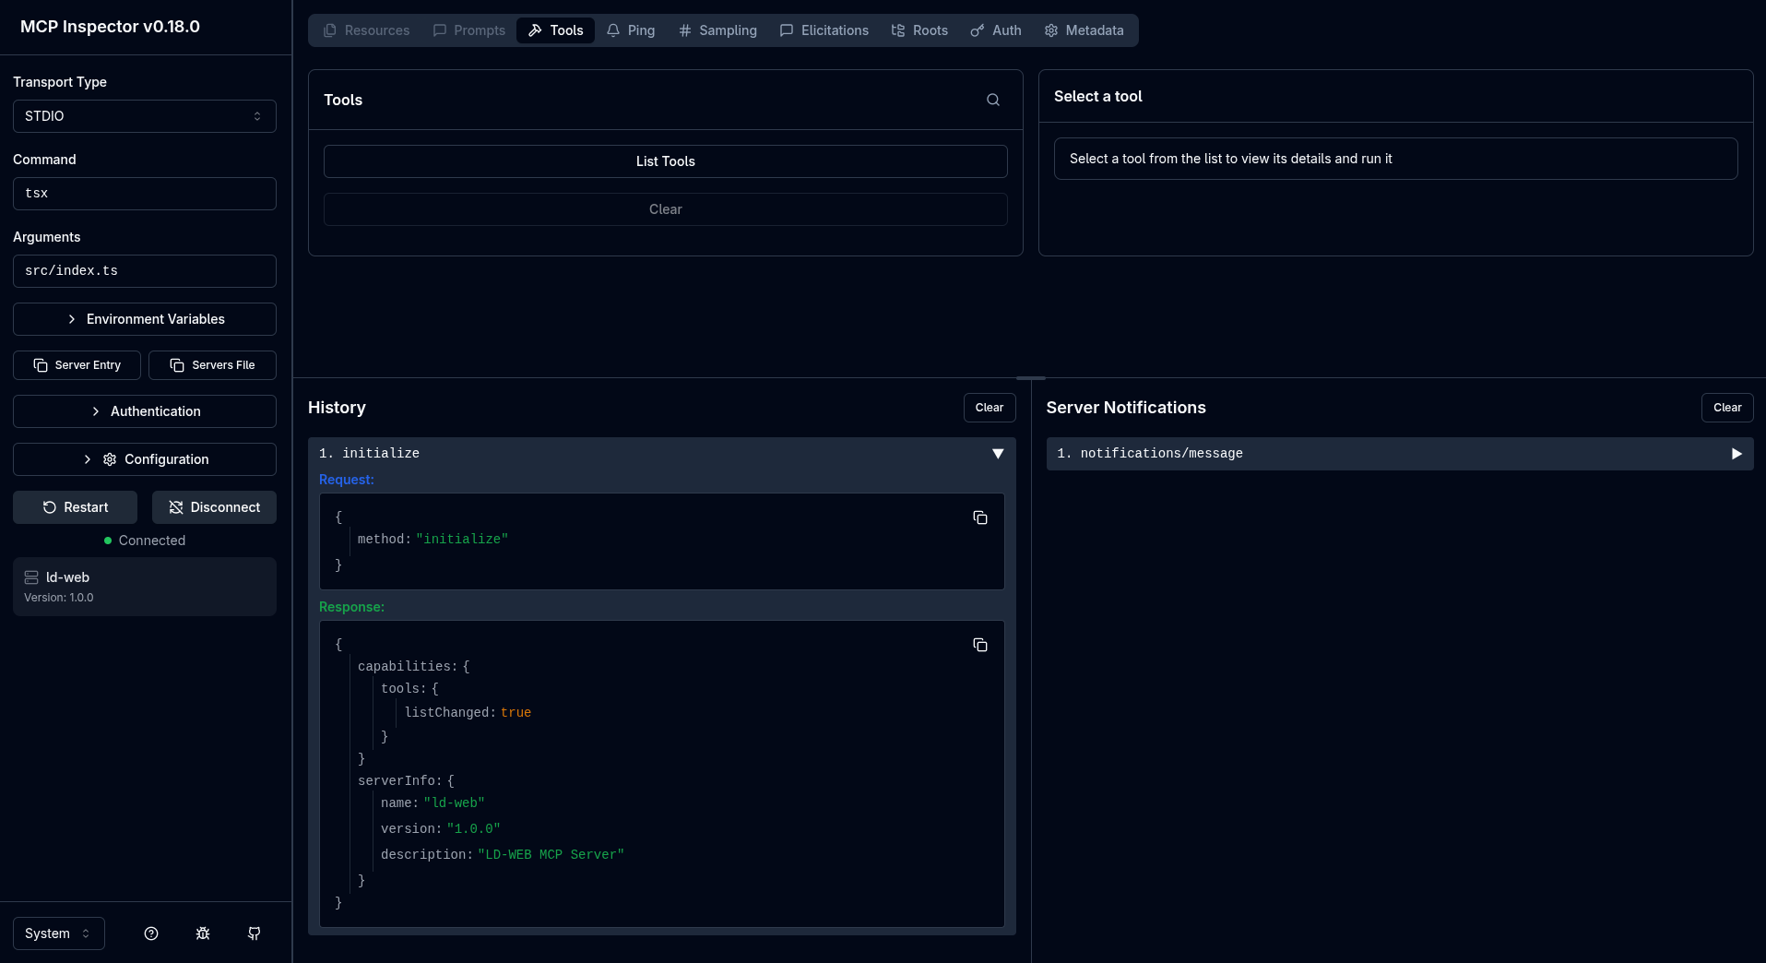Image resolution: width=1766 pixels, height=963 pixels.
Task: Click the search icon in Tools panel
Action: [992, 100]
